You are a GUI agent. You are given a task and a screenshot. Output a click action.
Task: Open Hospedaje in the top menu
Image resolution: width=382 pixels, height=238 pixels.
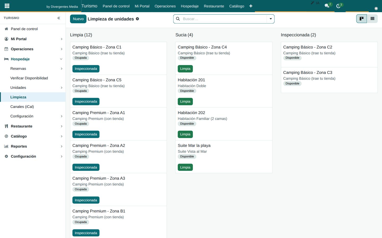tap(190, 6)
